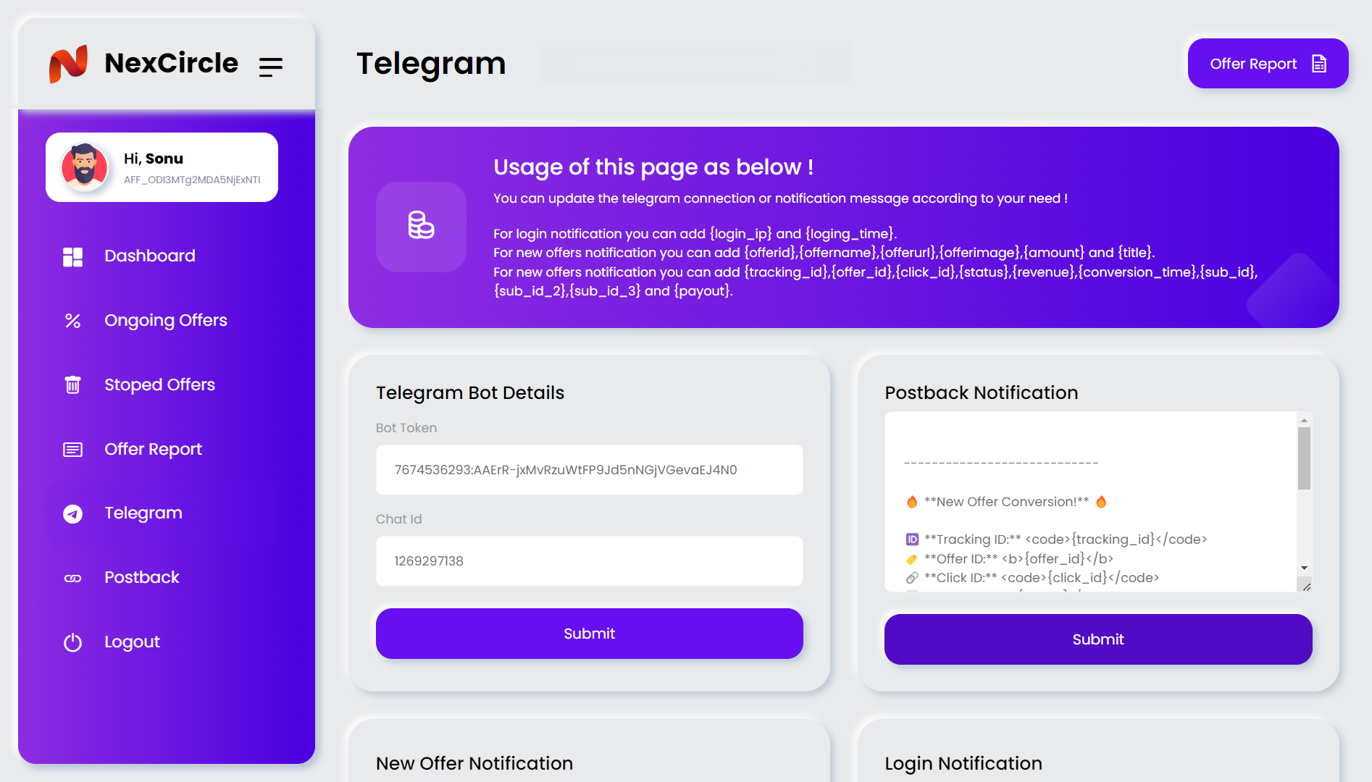The width and height of the screenshot is (1372, 782).
Task: Click the coins icon in usage banner
Action: tap(421, 226)
